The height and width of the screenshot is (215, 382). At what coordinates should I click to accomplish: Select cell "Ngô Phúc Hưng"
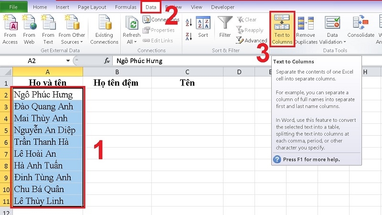click(48, 94)
